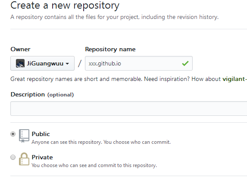Click the Owner label
The image size is (247, 183).
click(20, 49)
